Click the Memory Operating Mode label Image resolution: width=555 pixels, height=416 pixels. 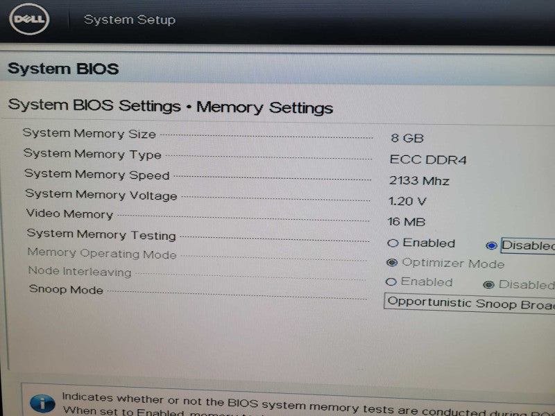102,253
